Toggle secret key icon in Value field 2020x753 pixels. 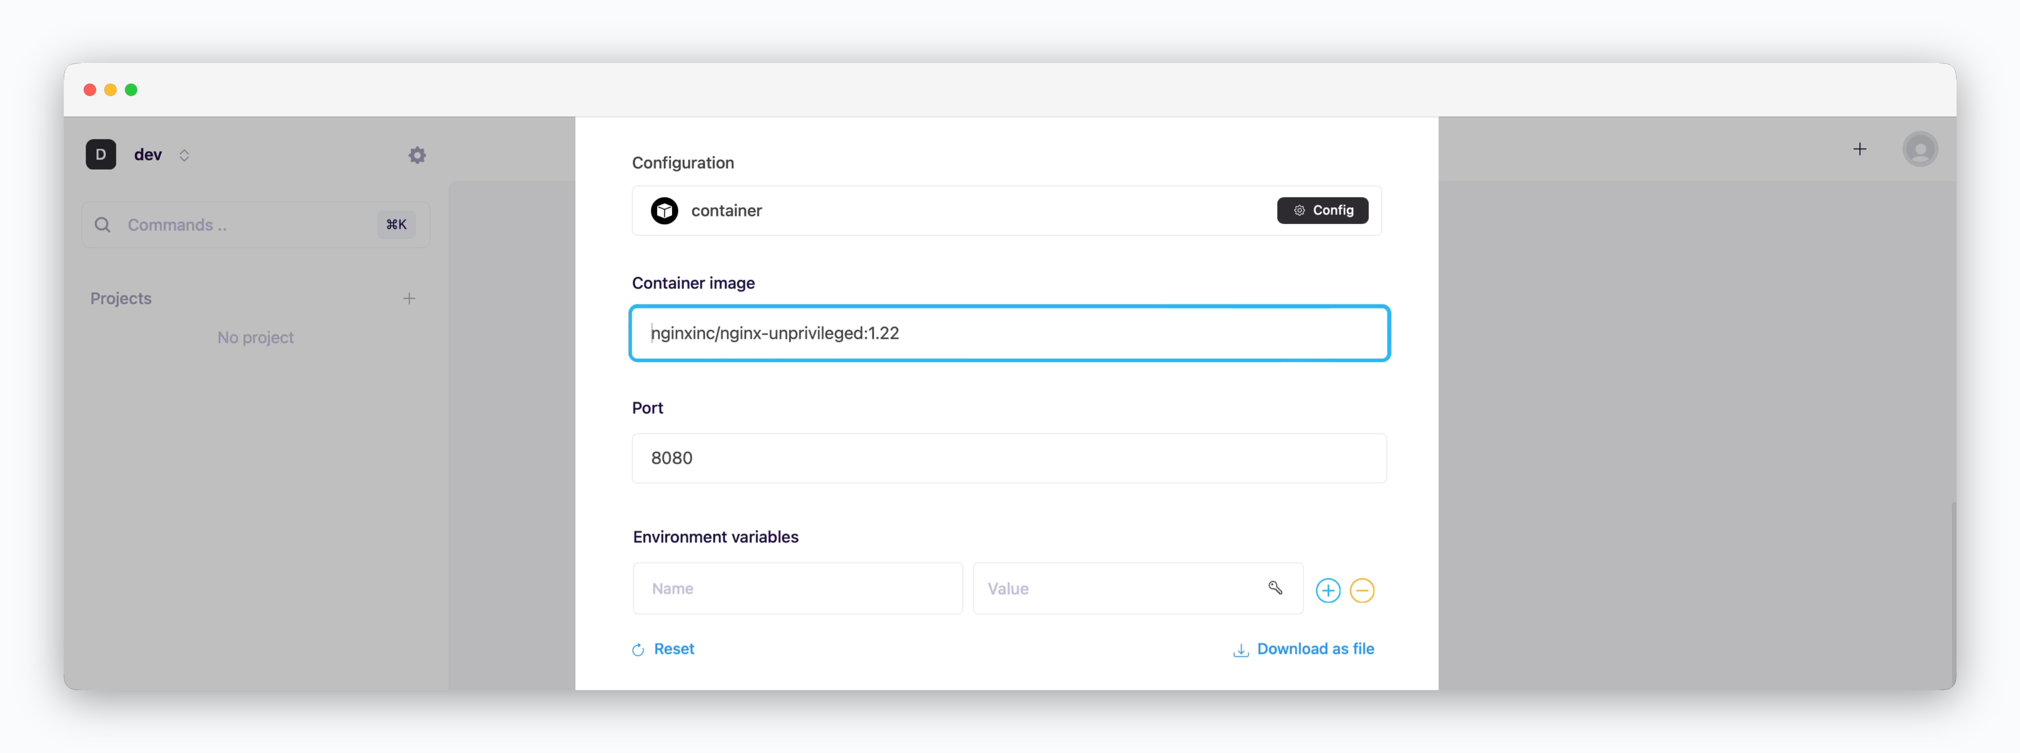(x=1275, y=587)
